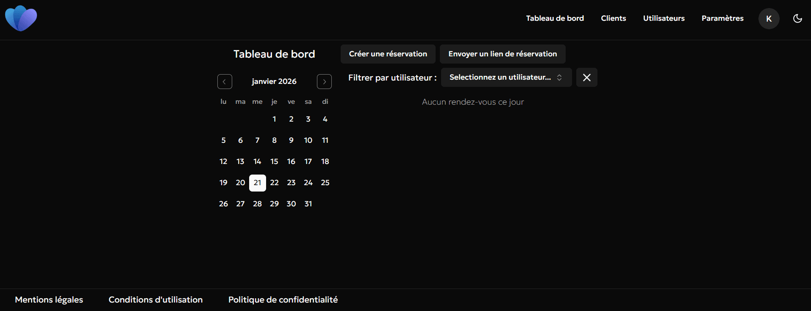The width and height of the screenshot is (811, 311).
Task: Click the blue heart app logo
Action: [21, 19]
